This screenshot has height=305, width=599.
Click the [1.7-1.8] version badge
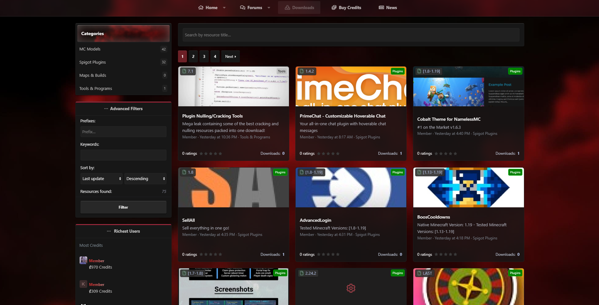[192, 273]
